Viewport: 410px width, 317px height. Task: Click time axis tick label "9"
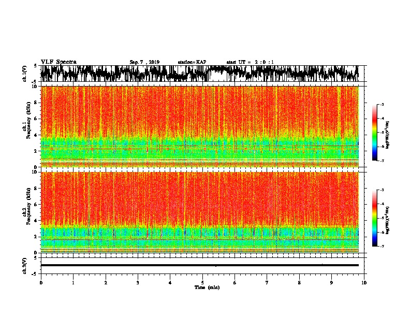pyautogui.click(x=331, y=283)
